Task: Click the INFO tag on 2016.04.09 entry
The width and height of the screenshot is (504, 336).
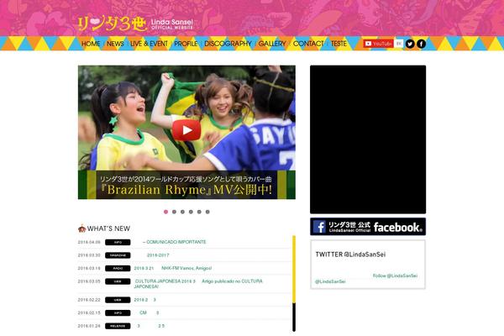Action: coord(118,242)
